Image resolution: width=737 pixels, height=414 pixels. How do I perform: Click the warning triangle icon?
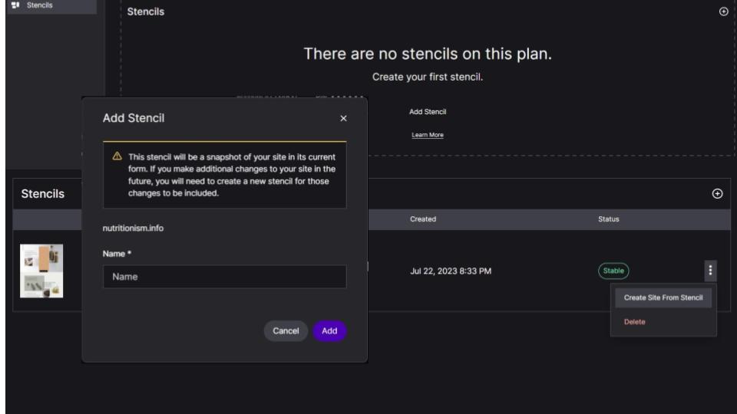[117, 156]
